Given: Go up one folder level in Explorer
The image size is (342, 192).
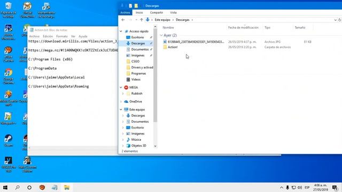Looking at the screenshot, I should (142, 20).
